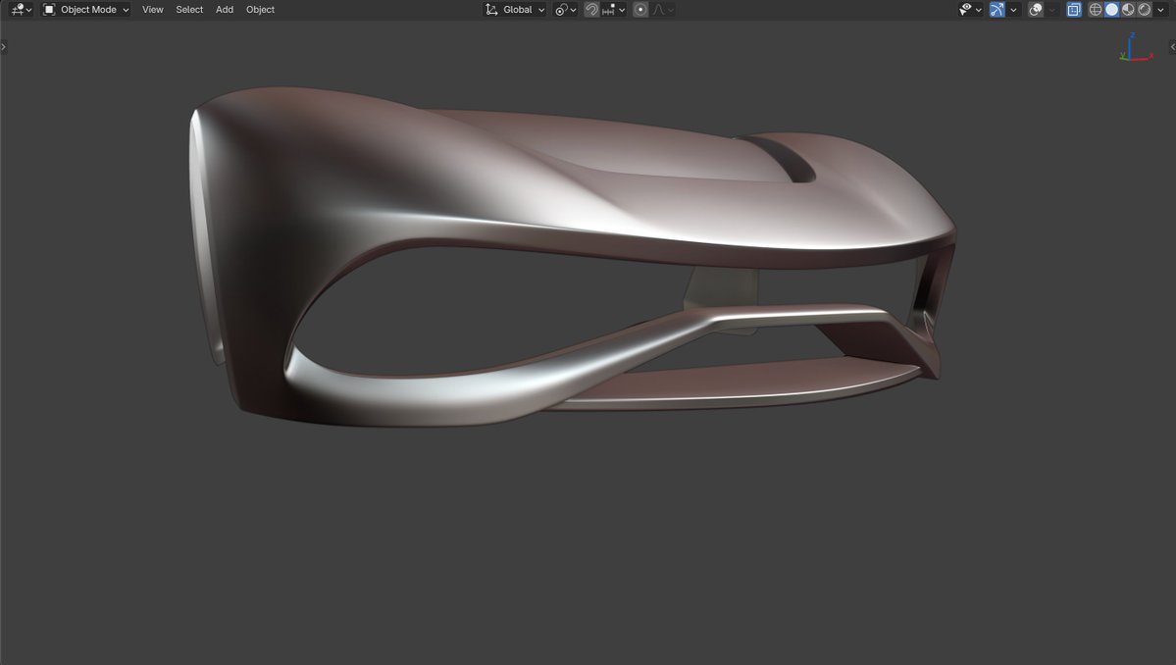
Task: Open the editor type selector icon
Action: tap(16, 9)
